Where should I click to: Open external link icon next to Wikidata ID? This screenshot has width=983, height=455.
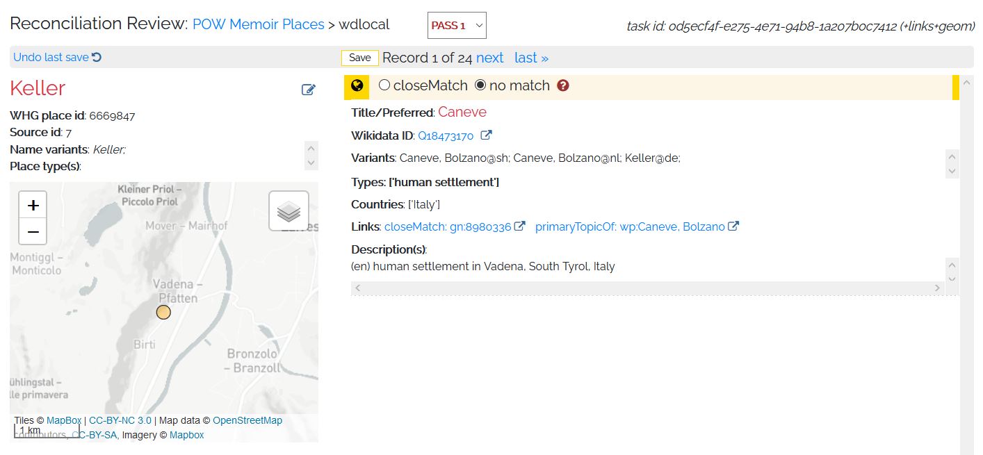click(x=487, y=135)
